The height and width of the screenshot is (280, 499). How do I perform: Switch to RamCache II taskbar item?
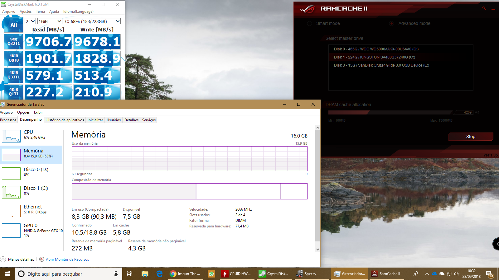coord(386,274)
